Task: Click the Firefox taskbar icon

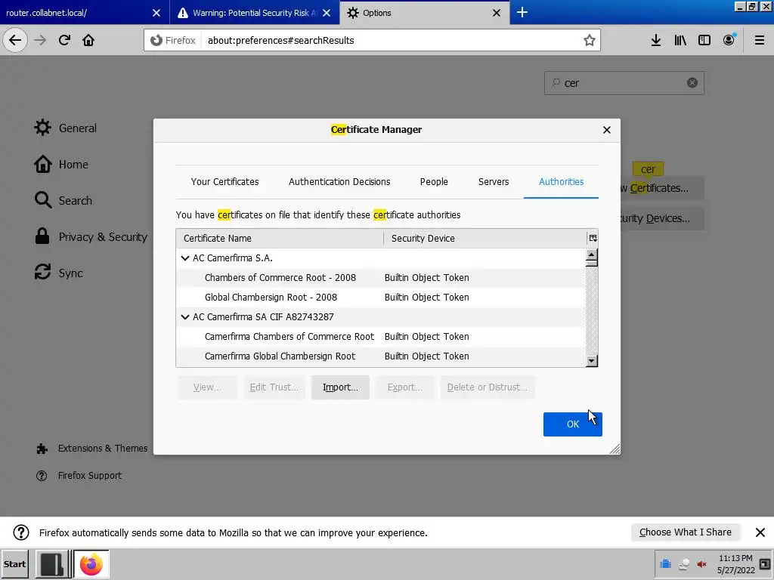Action: pyautogui.click(x=91, y=563)
